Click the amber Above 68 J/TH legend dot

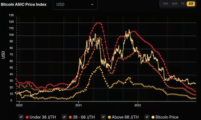click(x=110, y=117)
